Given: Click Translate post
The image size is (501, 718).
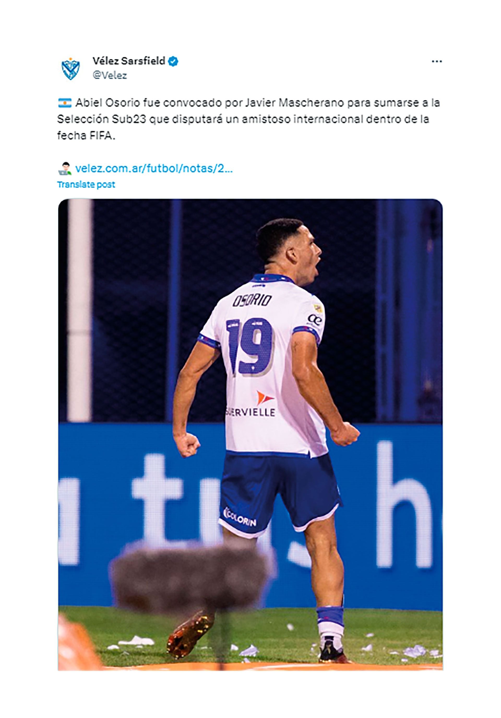Looking at the screenshot, I should pos(86,184).
